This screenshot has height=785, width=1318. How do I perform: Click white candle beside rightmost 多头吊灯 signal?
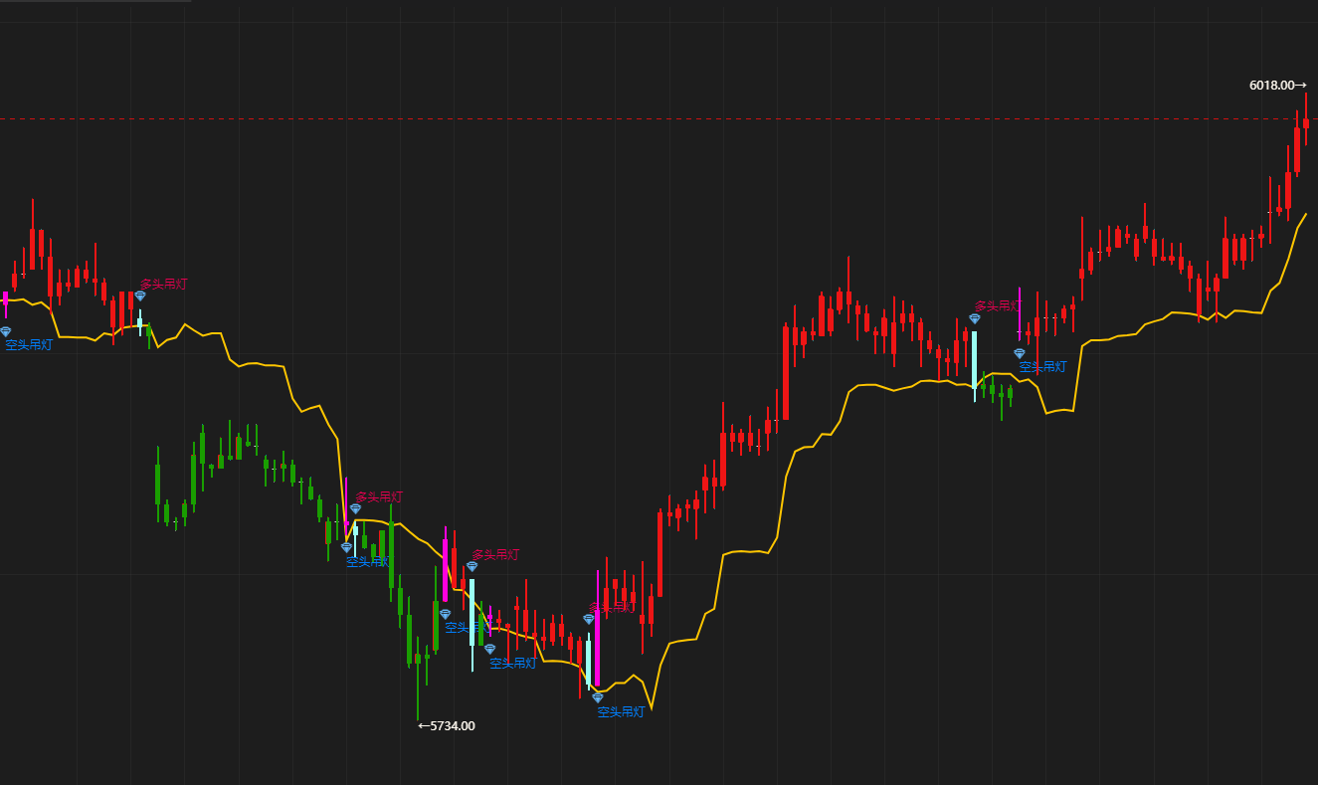point(975,358)
